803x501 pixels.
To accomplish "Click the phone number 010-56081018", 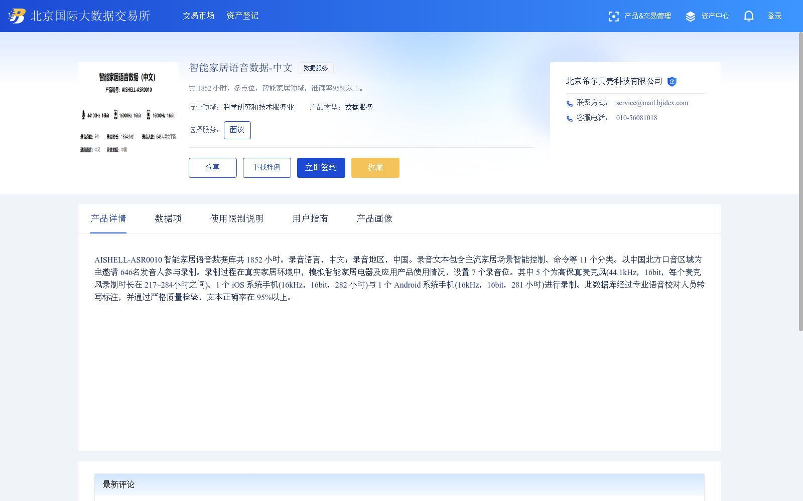I will coord(636,118).
